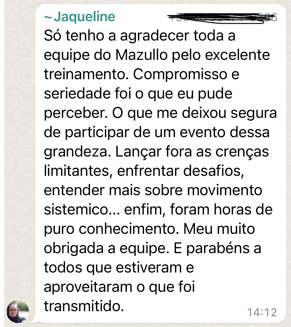Screen dimensions: 291x327
Task: Click the word transmitido at message end
Action: point(84,306)
